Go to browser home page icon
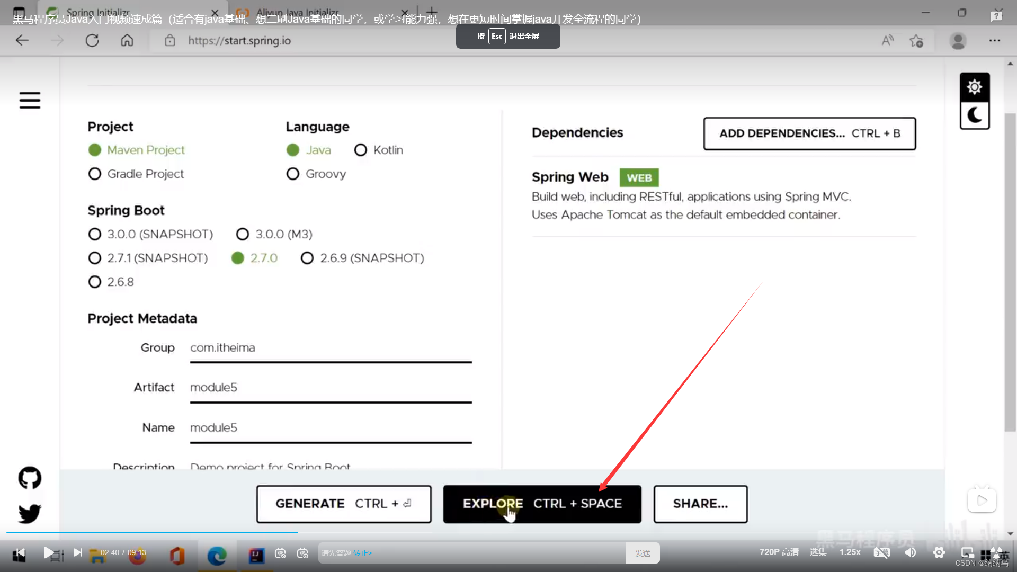 pyautogui.click(x=127, y=40)
